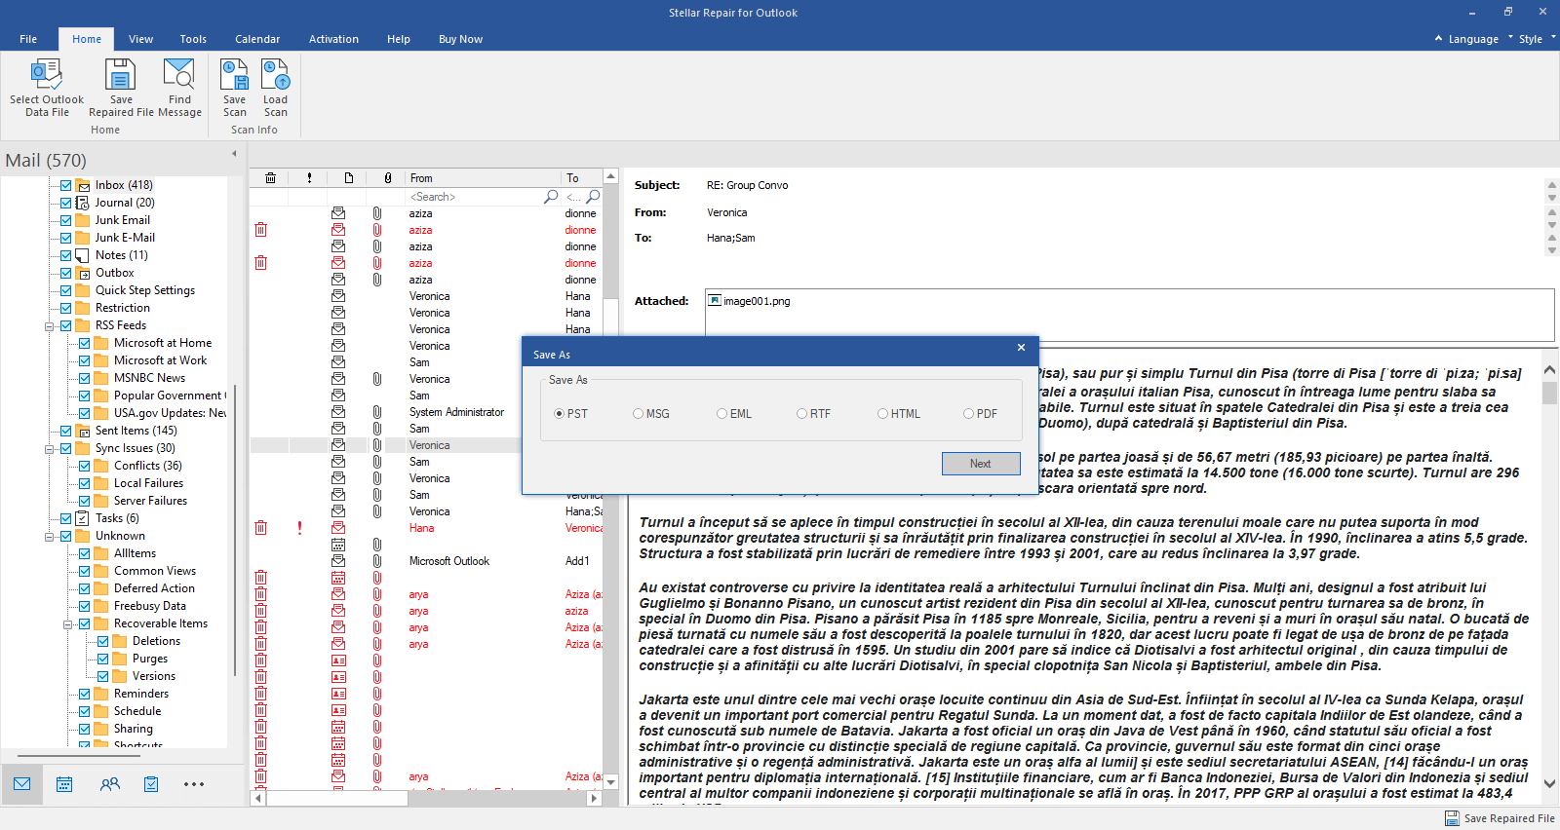The width and height of the screenshot is (1560, 830).
Task: Select Notes (11) folder
Action: click(x=121, y=255)
